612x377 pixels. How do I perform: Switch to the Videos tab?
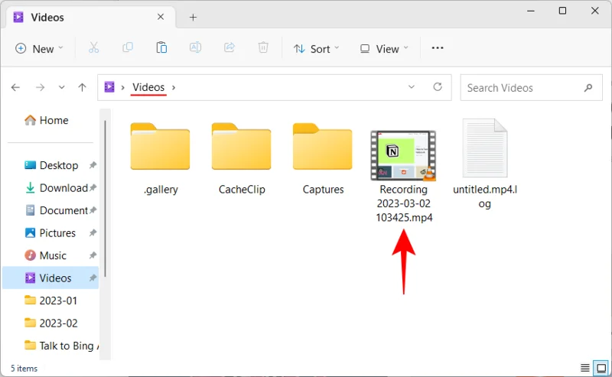[89, 17]
